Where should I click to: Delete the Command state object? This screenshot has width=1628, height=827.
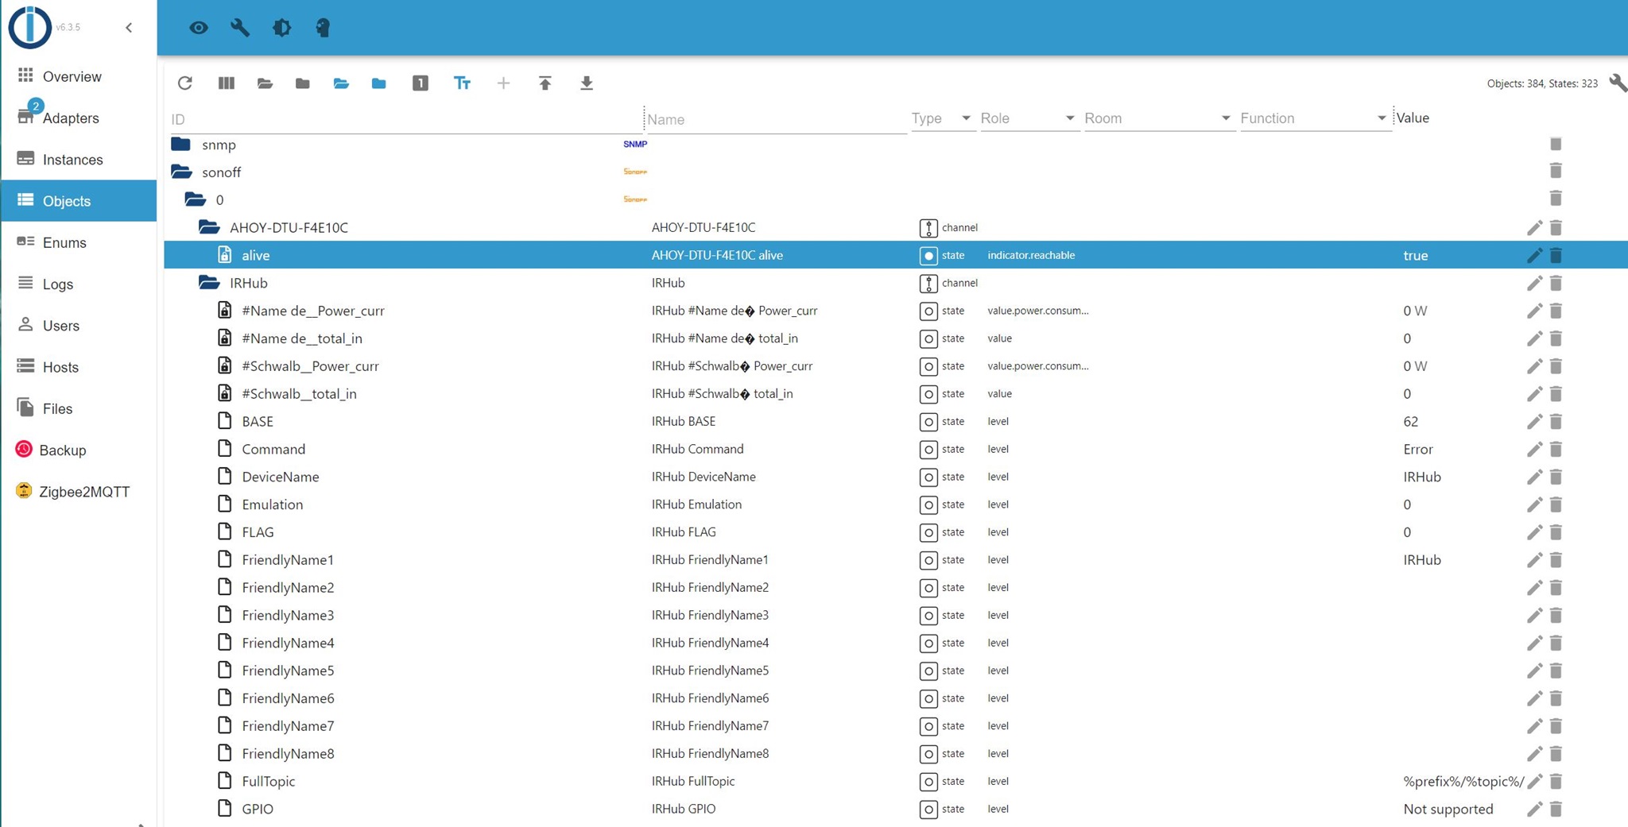click(x=1556, y=449)
